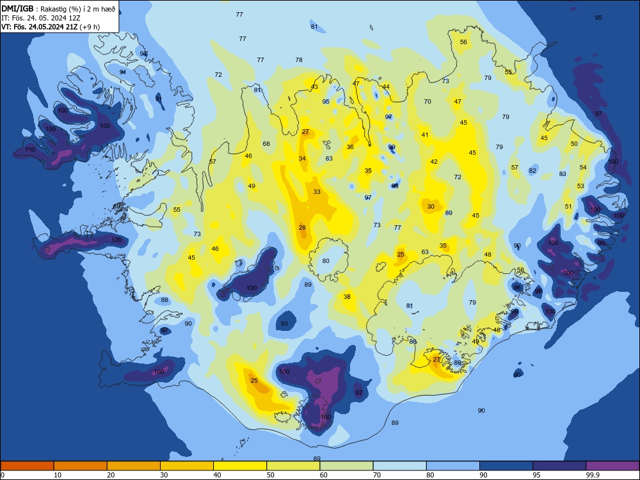Click the legend label '20'
The width and height of the screenshot is (640, 480).
click(x=111, y=475)
